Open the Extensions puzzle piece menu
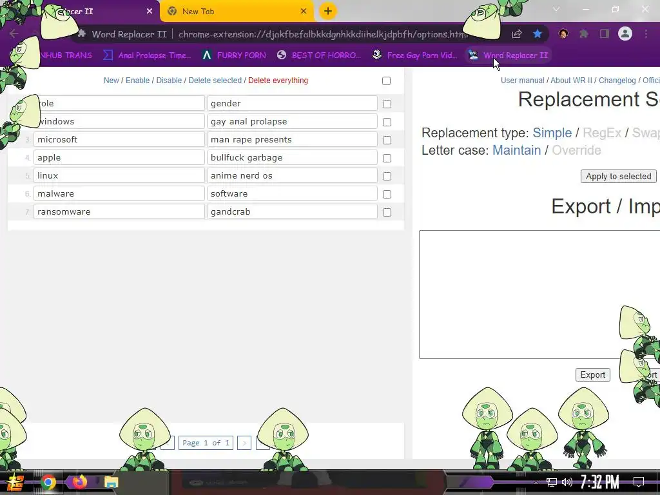This screenshot has width=660, height=495. (x=584, y=34)
